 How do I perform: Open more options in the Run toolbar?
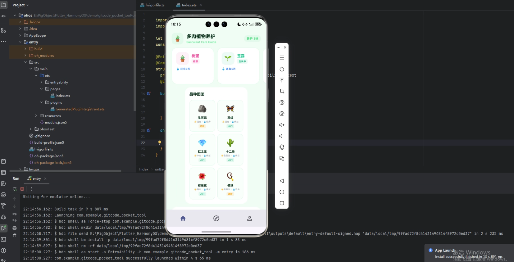pyautogui.click(x=31, y=189)
